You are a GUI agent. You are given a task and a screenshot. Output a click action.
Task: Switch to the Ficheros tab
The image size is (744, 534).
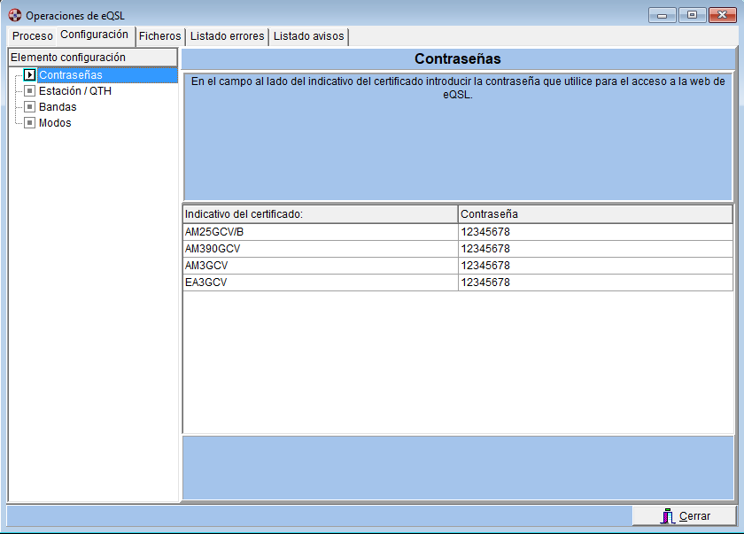(159, 36)
